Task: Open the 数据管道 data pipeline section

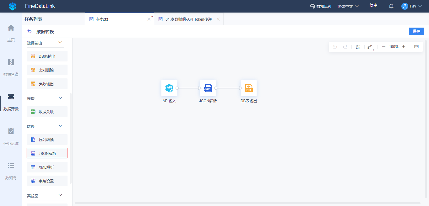Action: [11, 67]
